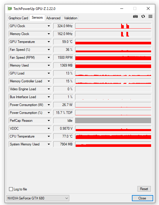Click the 1500 RPM fan value
This screenshot has height=205, width=159.
pyautogui.click(x=63, y=58)
